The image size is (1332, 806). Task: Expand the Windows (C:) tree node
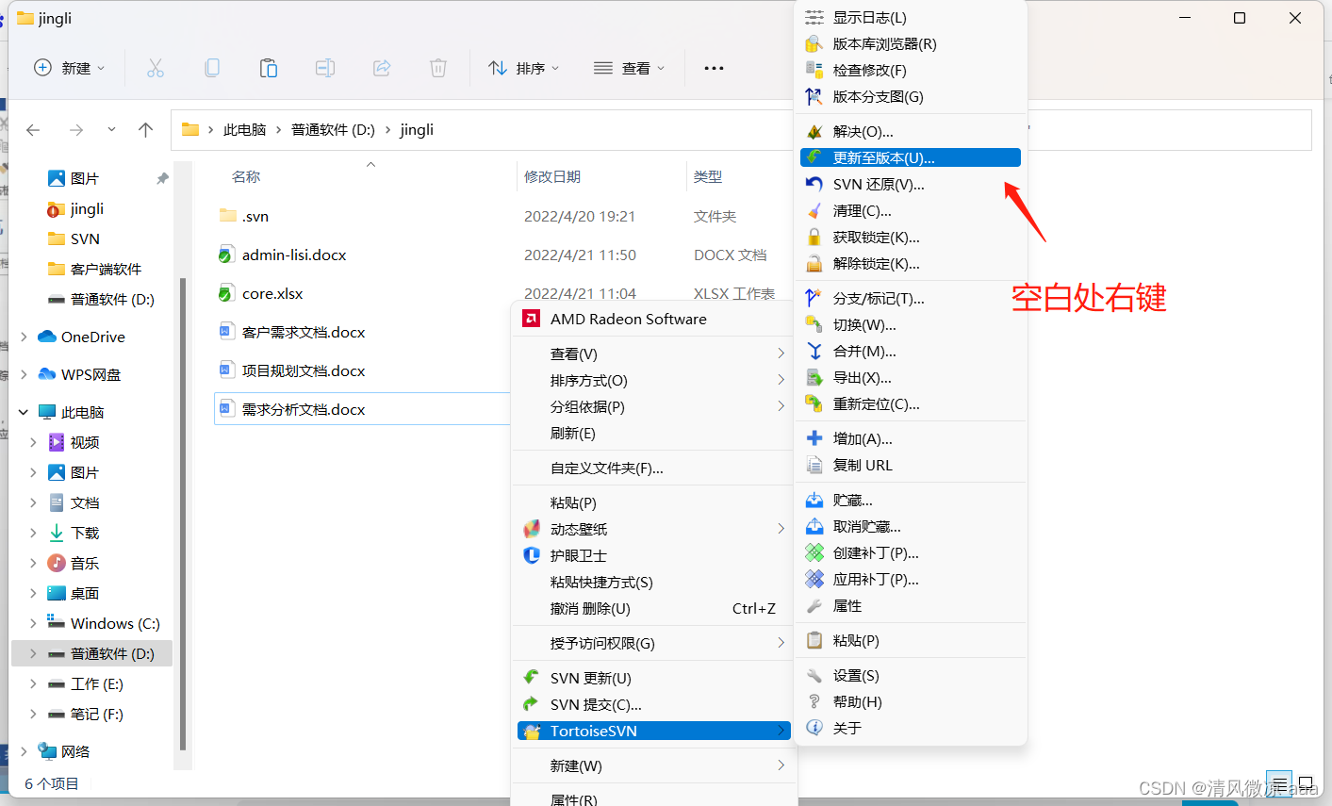click(34, 624)
